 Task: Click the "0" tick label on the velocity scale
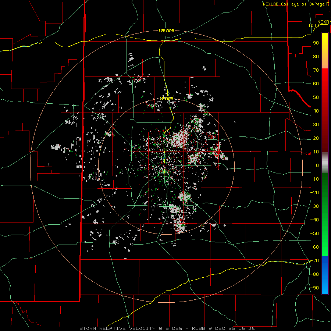click(317, 165)
